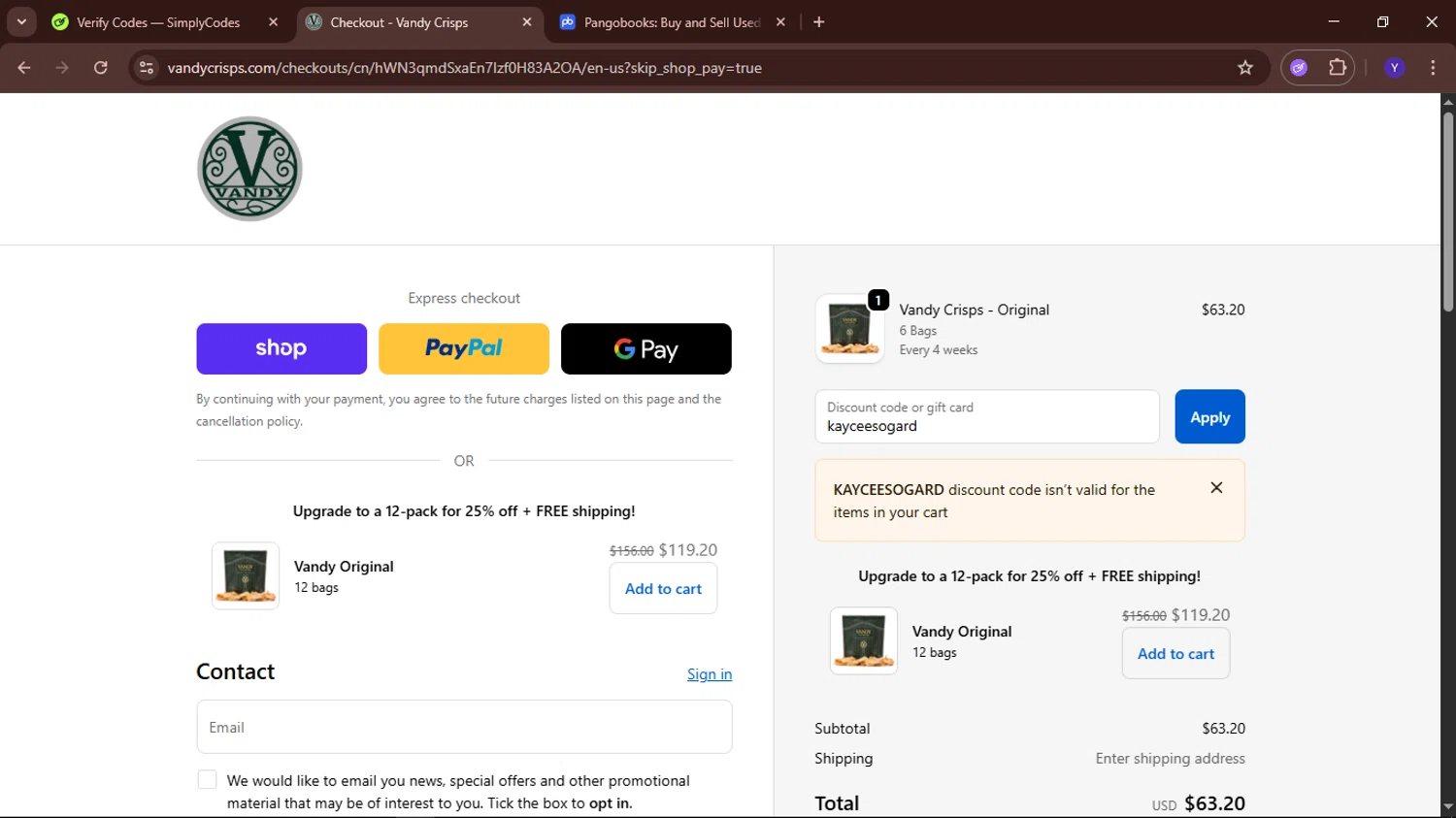
Task: Switch to Pangobooks tab
Action: click(x=672, y=22)
